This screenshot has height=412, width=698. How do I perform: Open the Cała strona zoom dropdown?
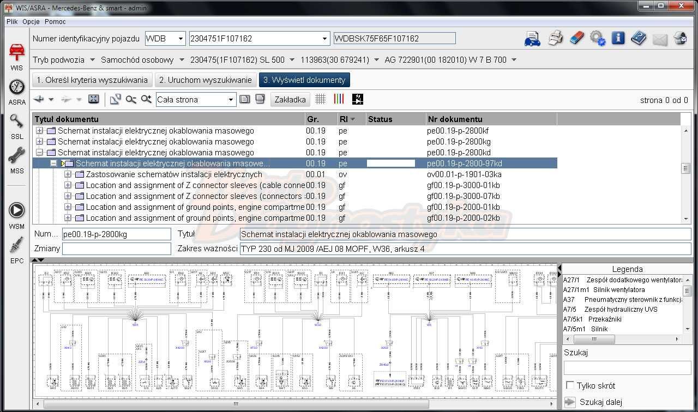pos(231,99)
